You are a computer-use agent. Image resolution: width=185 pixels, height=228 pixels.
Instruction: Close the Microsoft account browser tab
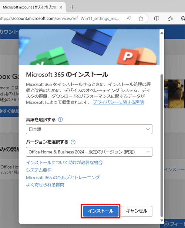click(61, 7)
